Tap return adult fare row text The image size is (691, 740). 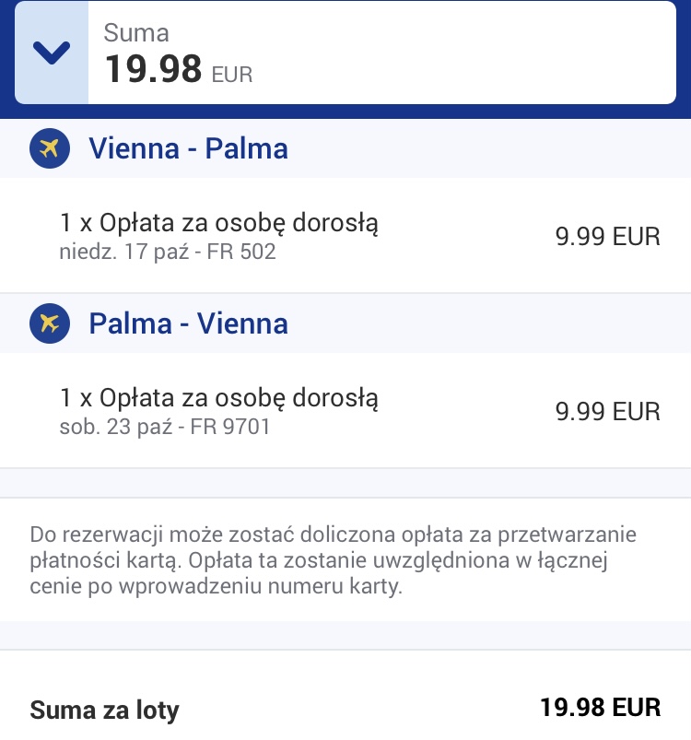pos(219,398)
